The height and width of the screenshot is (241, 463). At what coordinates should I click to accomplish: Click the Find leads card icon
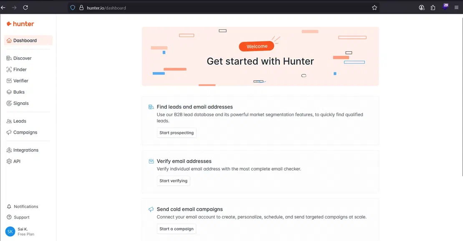point(151,107)
